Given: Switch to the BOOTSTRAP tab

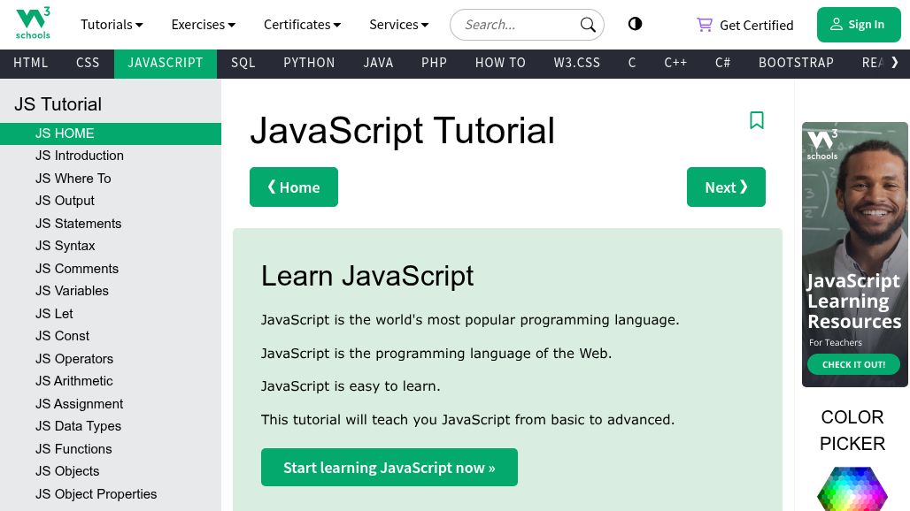Looking at the screenshot, I should coord(797,63).
